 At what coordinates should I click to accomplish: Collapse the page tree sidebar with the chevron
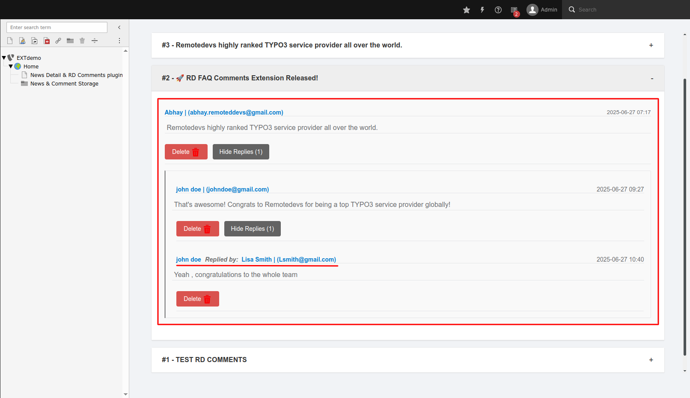119,27
